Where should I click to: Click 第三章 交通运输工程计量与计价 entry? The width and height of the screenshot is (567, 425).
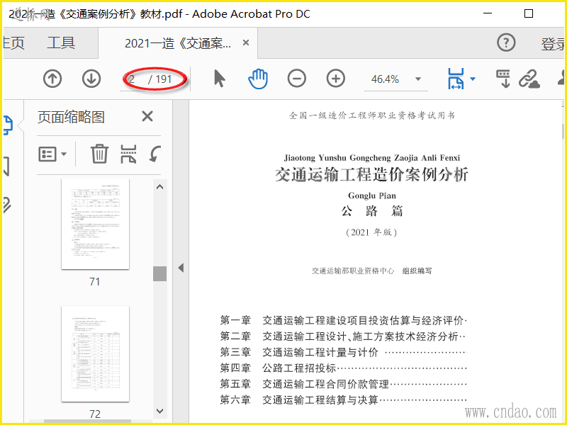pyautogui.click(x=343, y=352)
